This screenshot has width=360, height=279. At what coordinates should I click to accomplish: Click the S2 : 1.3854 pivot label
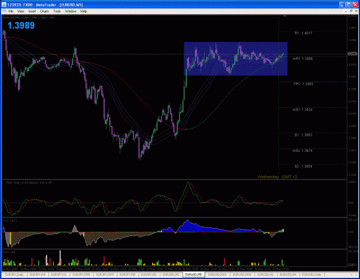click(304, 166)
